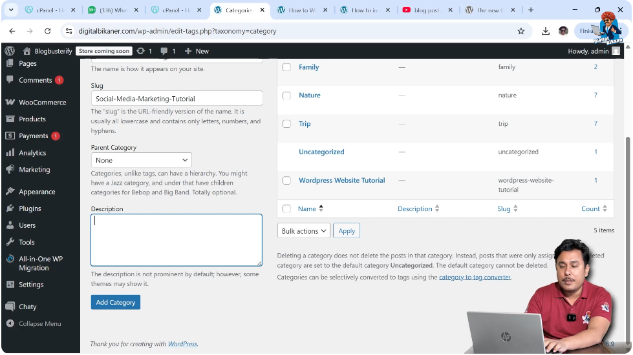Screen dimensions: 633x355
Task: Open Appearance brush icon
Action: [x=10, y=192]
